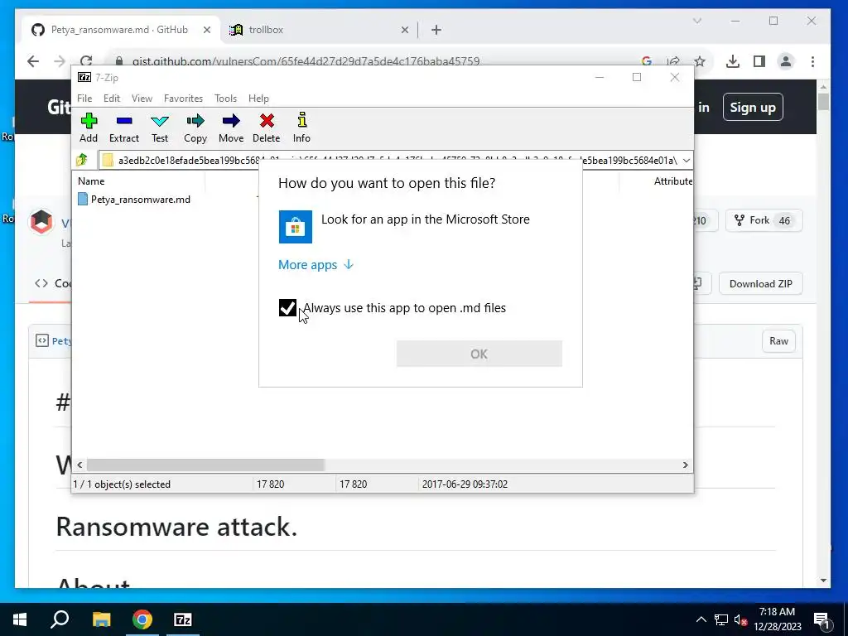Click 7-Zip taskbar icon
This screenshot has width=848, height=636.
pos(183,619)
